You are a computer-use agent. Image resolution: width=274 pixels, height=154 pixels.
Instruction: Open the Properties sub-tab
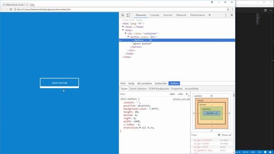coord(177,89)
